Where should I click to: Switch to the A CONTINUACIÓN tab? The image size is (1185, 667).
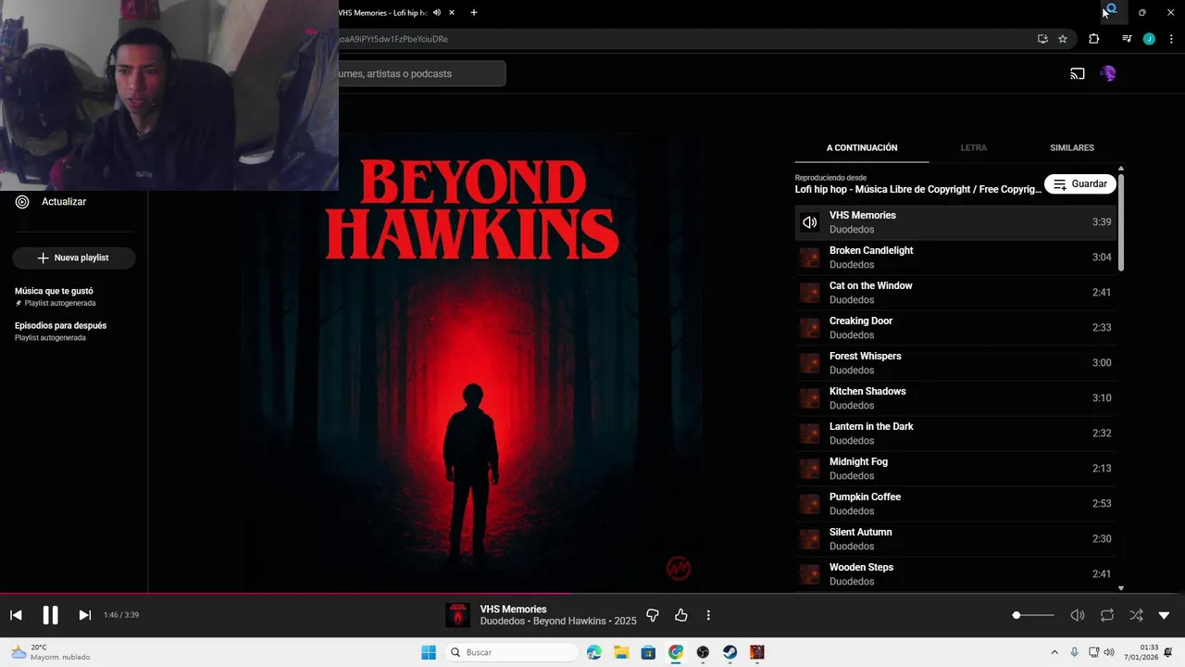[862, 148]
